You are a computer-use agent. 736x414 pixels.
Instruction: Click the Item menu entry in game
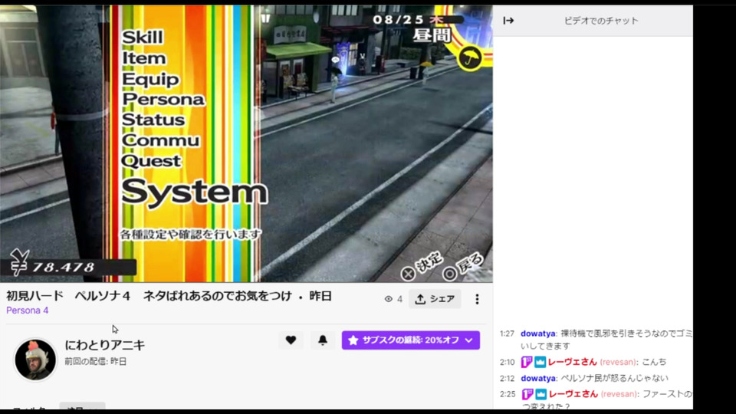(144, 58)
